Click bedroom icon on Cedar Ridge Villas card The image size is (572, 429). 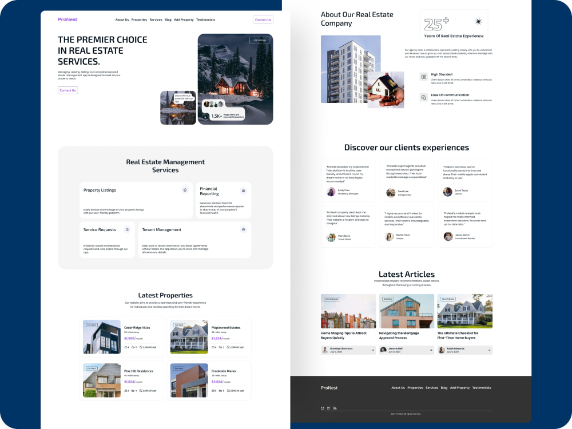(x=125, y=347)
